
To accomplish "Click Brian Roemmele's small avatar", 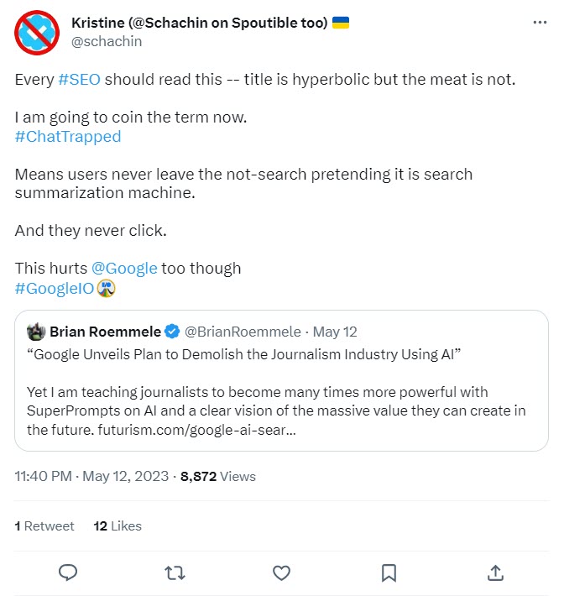I will (x=35, y=332).
